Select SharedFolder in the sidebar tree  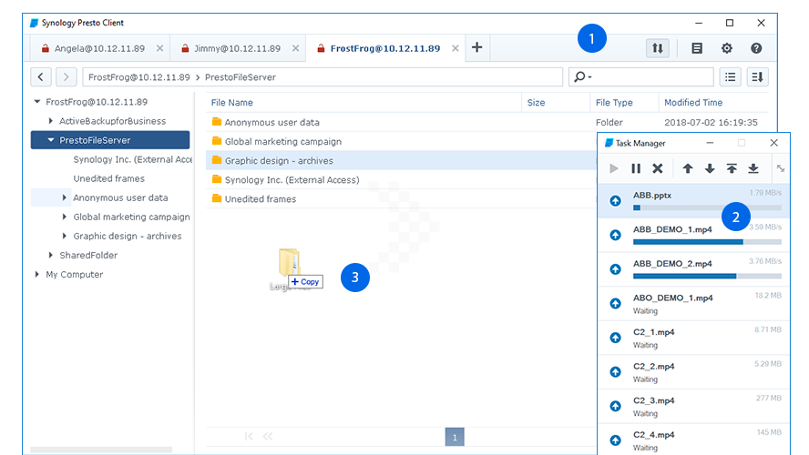click(88, 255)
